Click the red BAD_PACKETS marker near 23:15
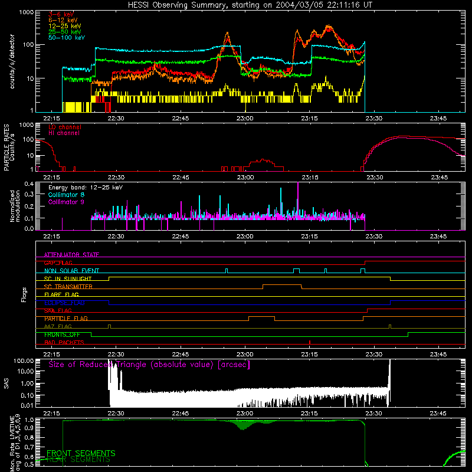 pos(310,342)
